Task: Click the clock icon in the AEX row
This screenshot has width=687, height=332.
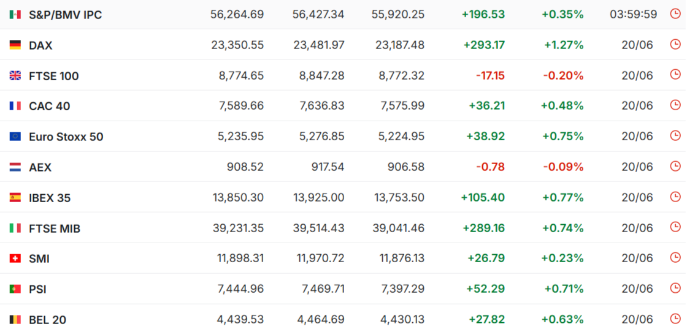Action: tap(675, 166)
